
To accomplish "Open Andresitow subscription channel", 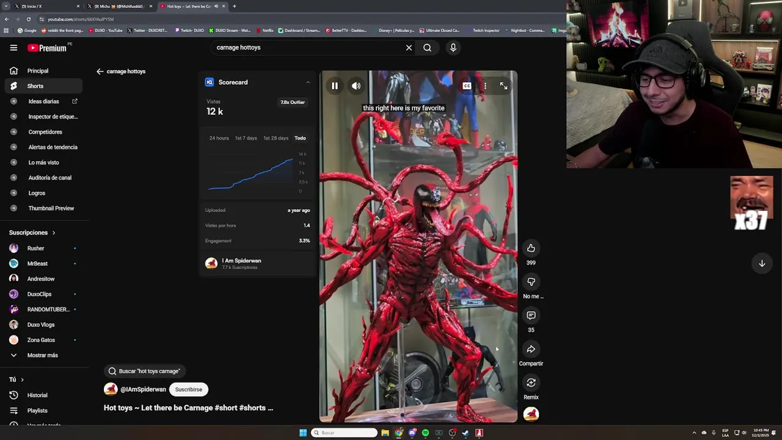I will pyautogui.click(x=43, y=279).
